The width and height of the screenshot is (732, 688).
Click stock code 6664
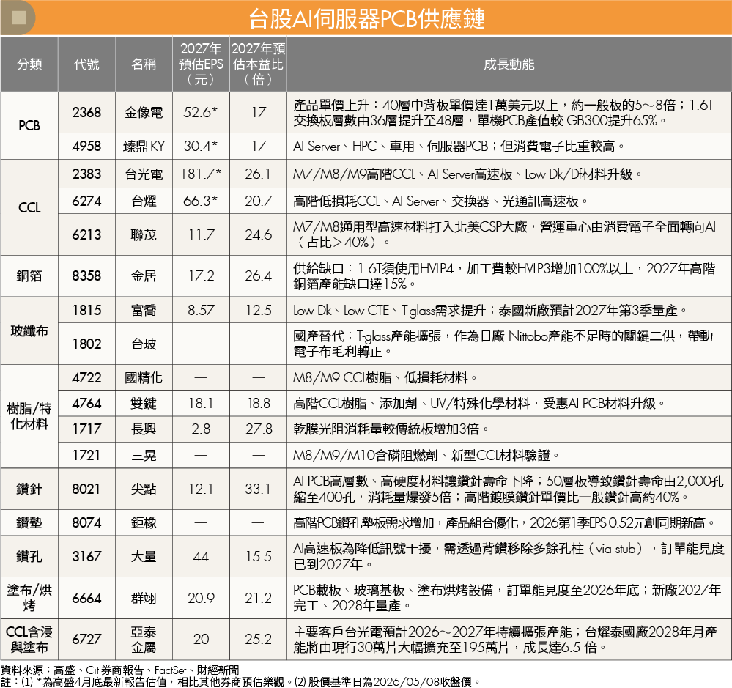click(86, 598)
